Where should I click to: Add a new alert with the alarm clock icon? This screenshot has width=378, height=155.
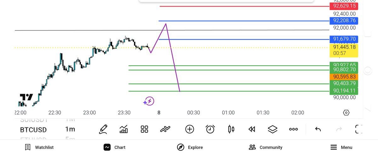(x=210, y=129)
